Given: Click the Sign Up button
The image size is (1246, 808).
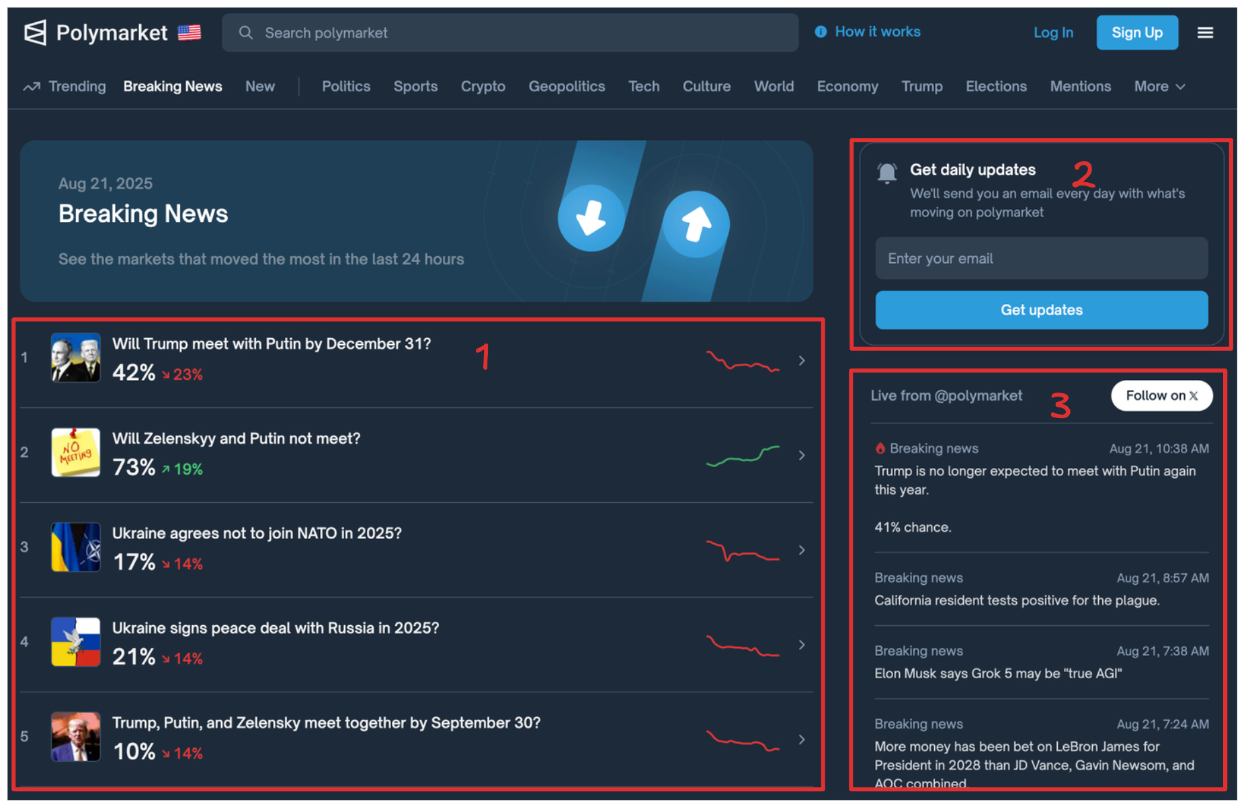Looking at the screenshot, I should click(x=1137, y=32).
